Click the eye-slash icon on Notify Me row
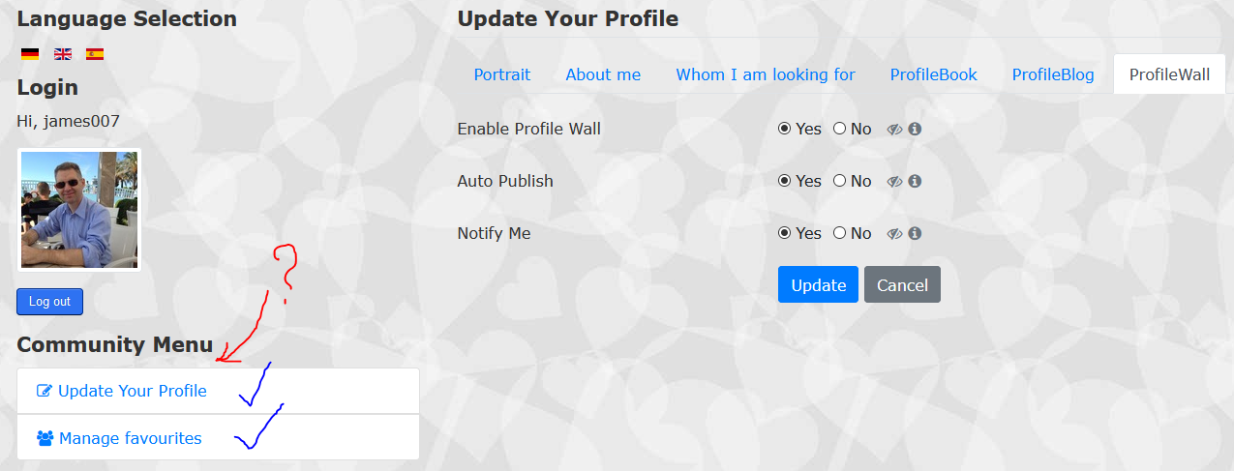Viewport: 1234px width, 471px height. click(x=894, y=233)
